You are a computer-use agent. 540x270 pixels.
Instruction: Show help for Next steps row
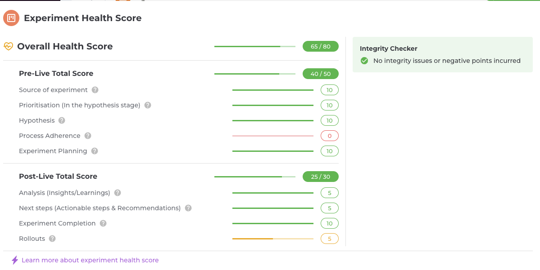[188, 208]
